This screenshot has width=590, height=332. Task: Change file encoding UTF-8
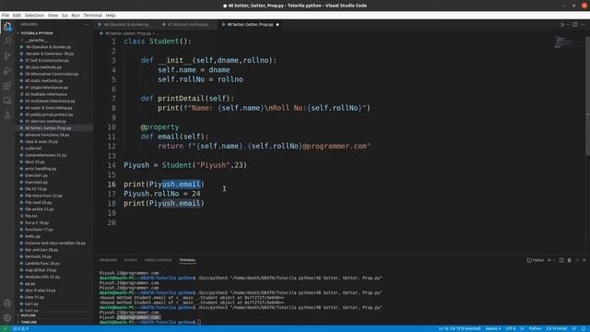click(x=511, y=328)
